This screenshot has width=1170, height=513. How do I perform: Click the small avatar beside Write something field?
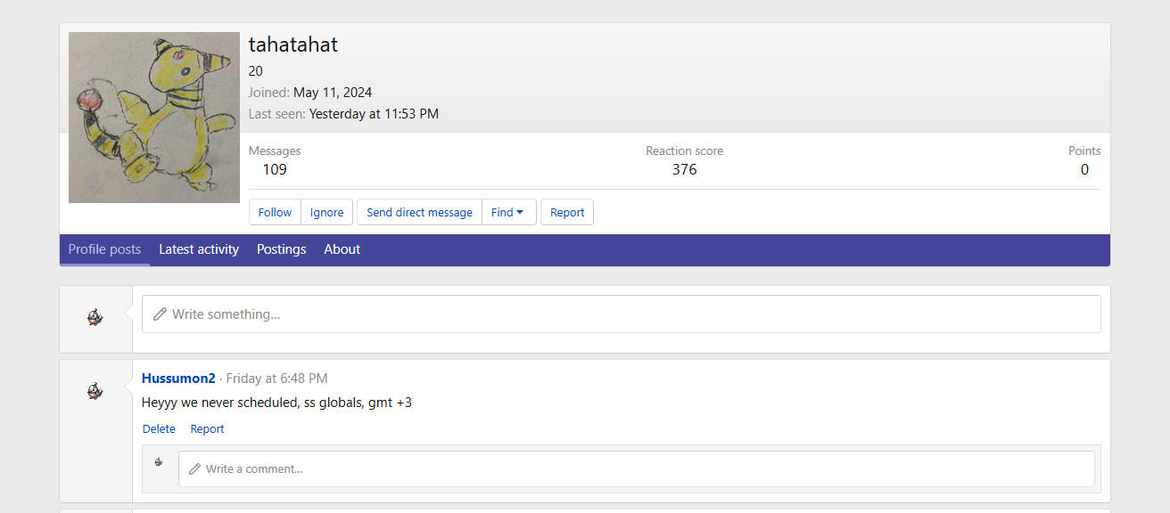[x=95, y=317]
